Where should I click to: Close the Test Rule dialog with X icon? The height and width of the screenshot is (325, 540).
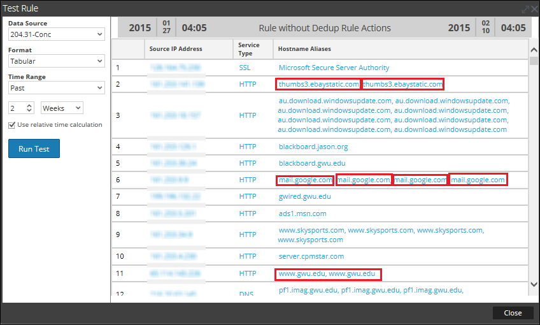coord(534,9)
